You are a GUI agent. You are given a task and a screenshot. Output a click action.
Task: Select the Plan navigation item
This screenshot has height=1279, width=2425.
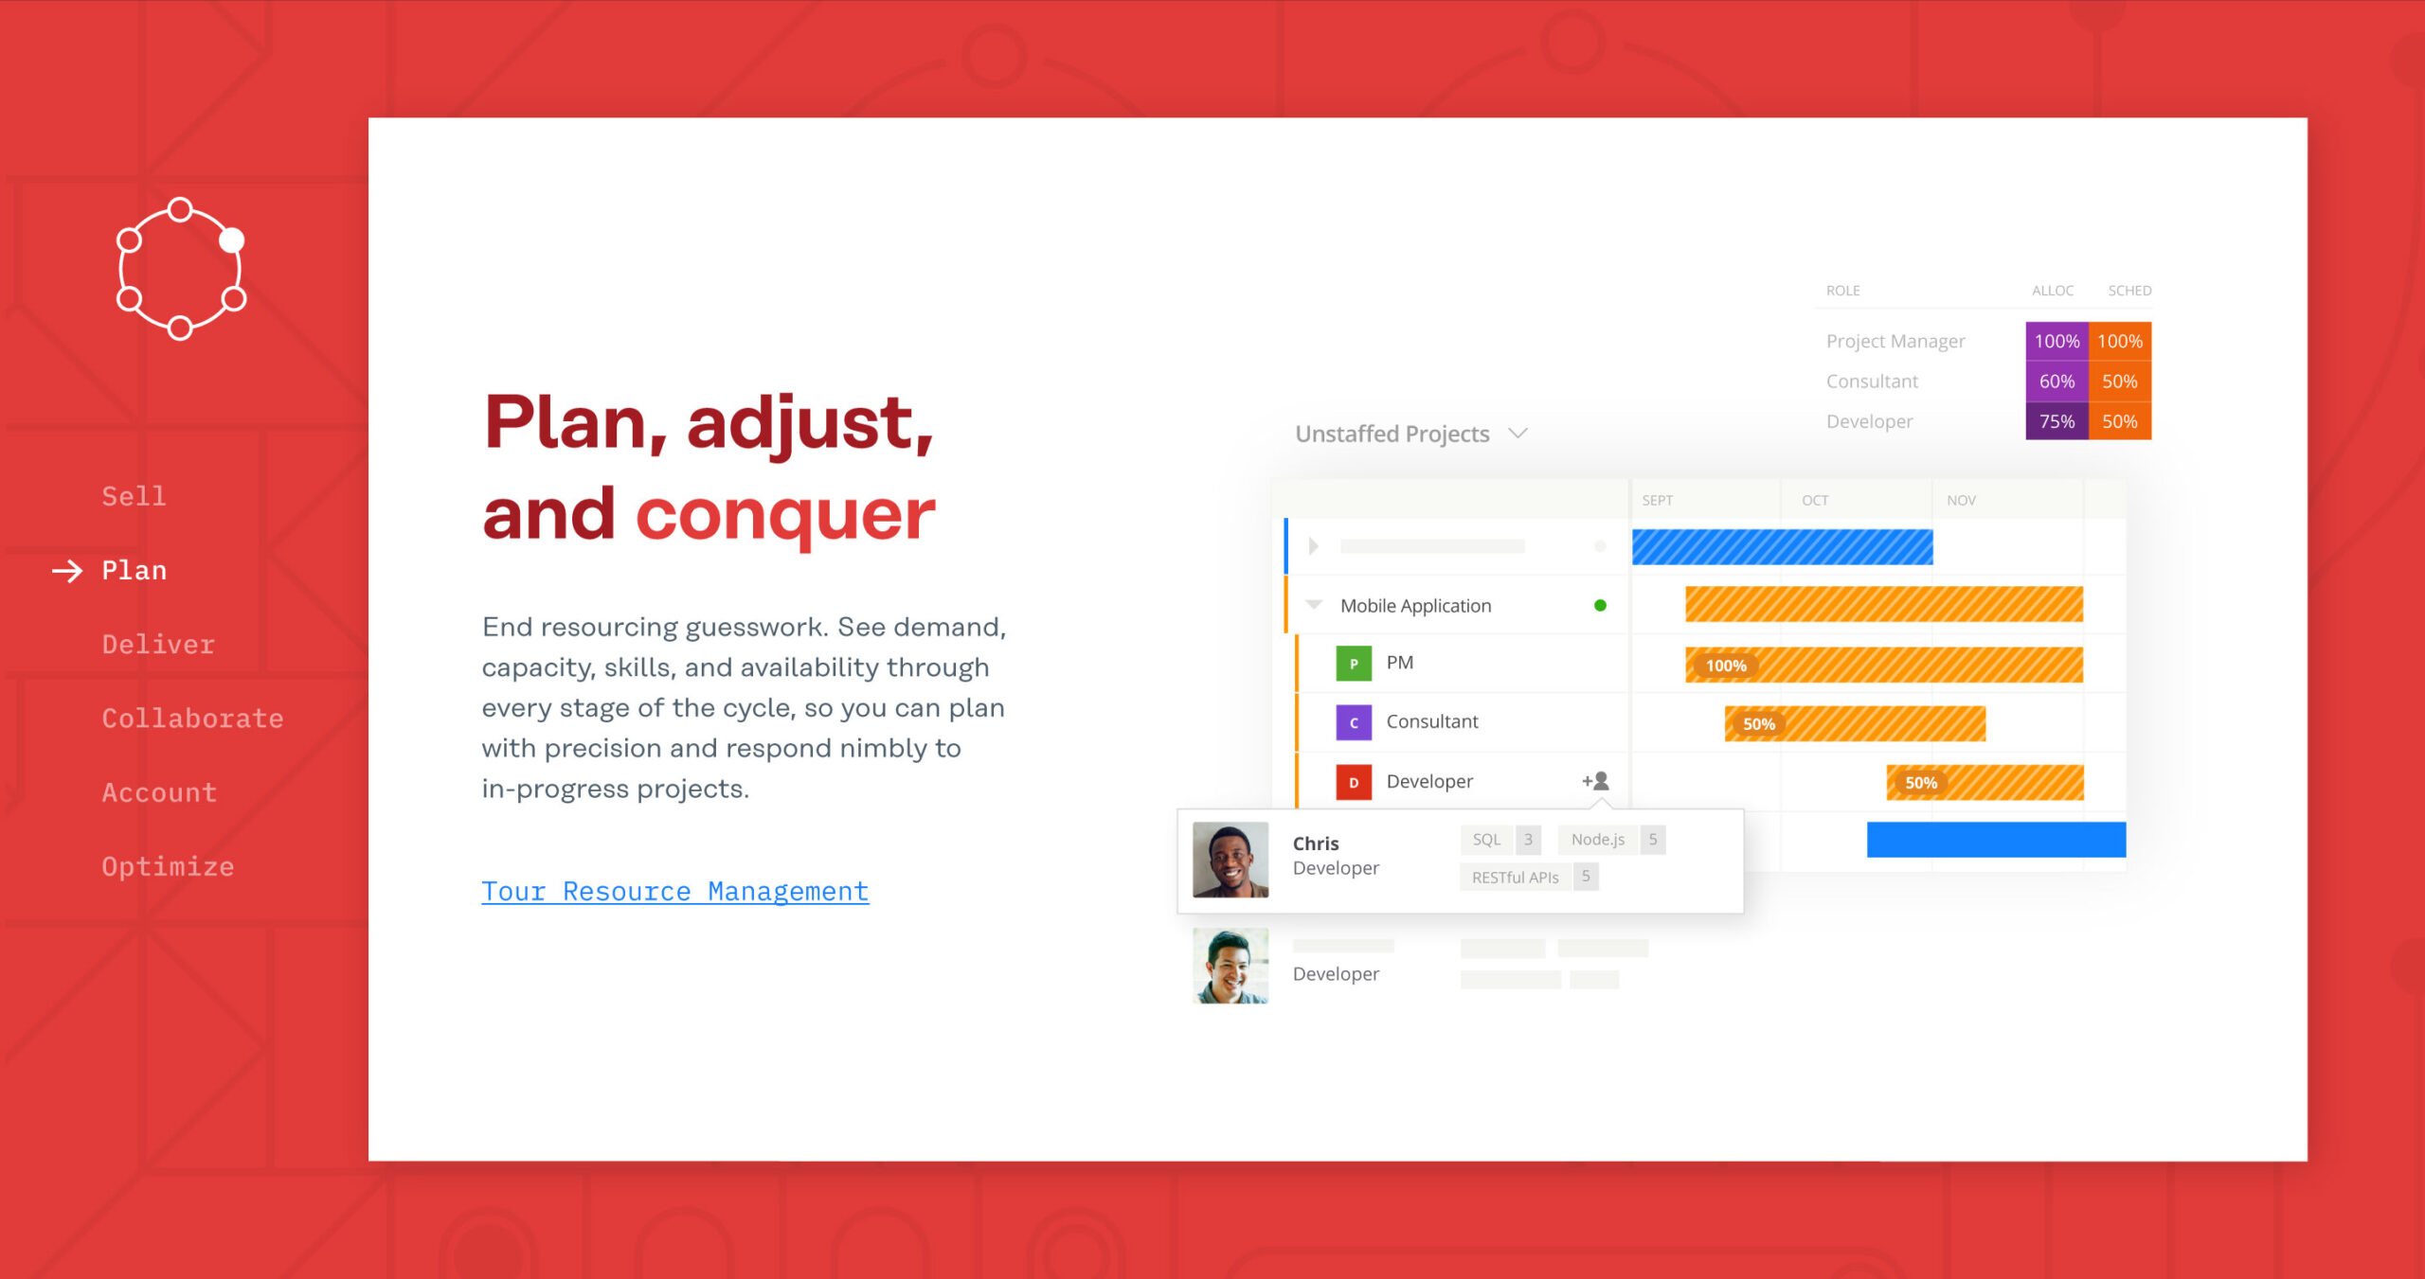coord(136,569)
